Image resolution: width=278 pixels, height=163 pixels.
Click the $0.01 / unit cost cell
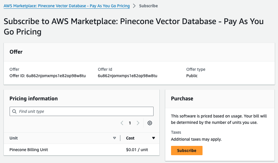[x=137, y=150]
